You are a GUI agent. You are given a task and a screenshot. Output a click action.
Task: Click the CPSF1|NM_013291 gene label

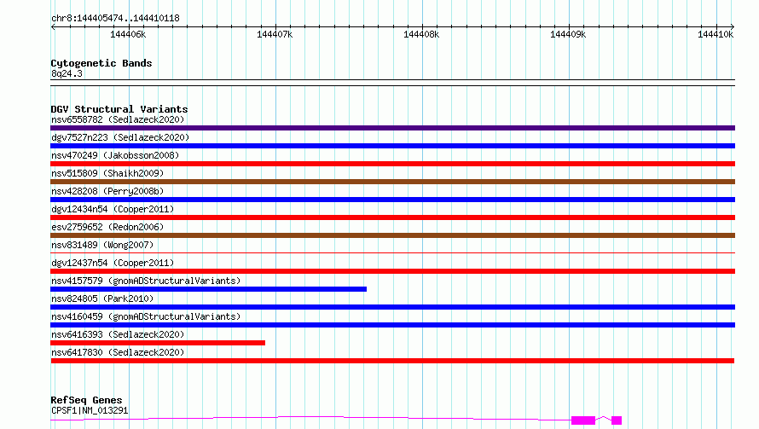pos(90,410)
